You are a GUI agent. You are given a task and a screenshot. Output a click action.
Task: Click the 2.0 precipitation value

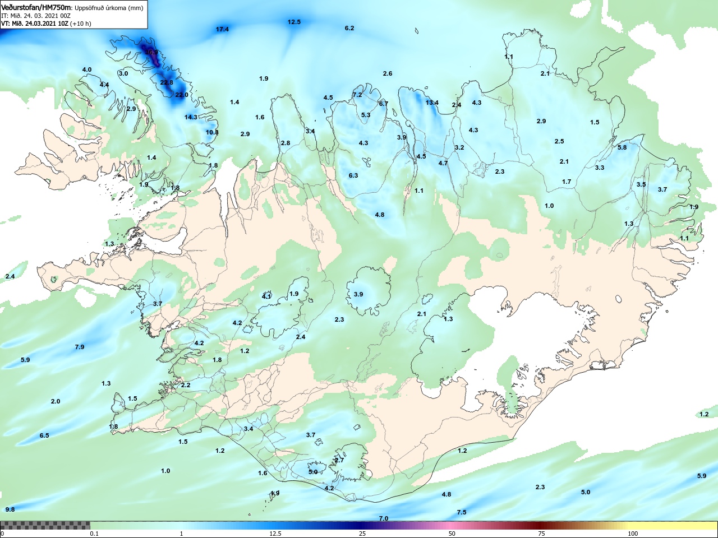tap(56, 401)
